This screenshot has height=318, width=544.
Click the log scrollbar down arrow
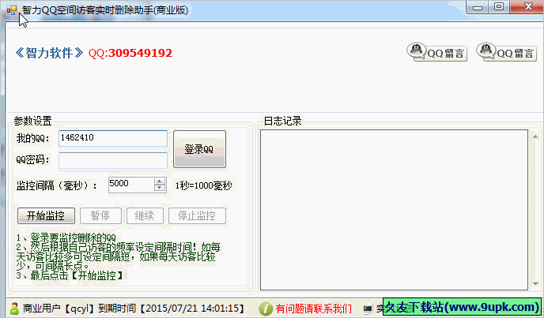point(535,284)
